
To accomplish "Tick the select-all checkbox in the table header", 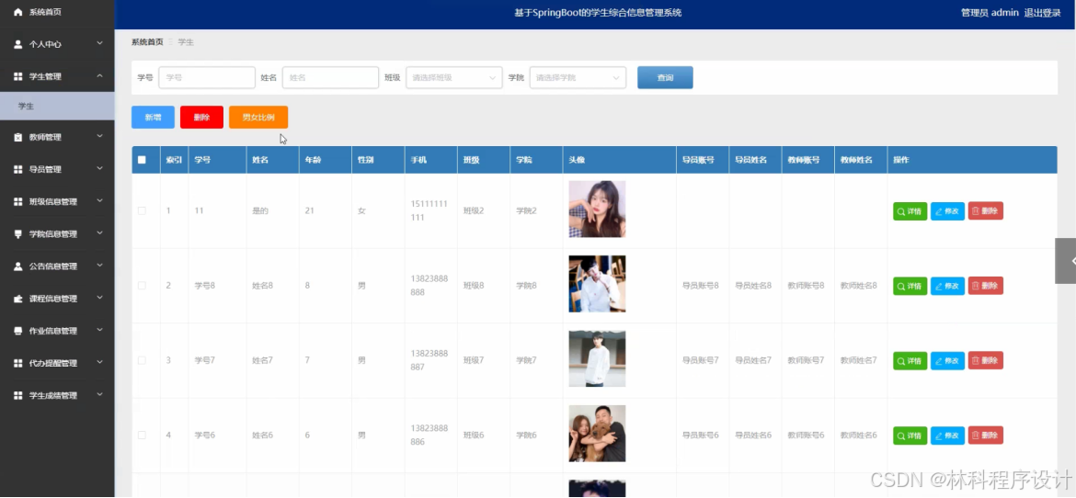I will [x=142, y=160].
